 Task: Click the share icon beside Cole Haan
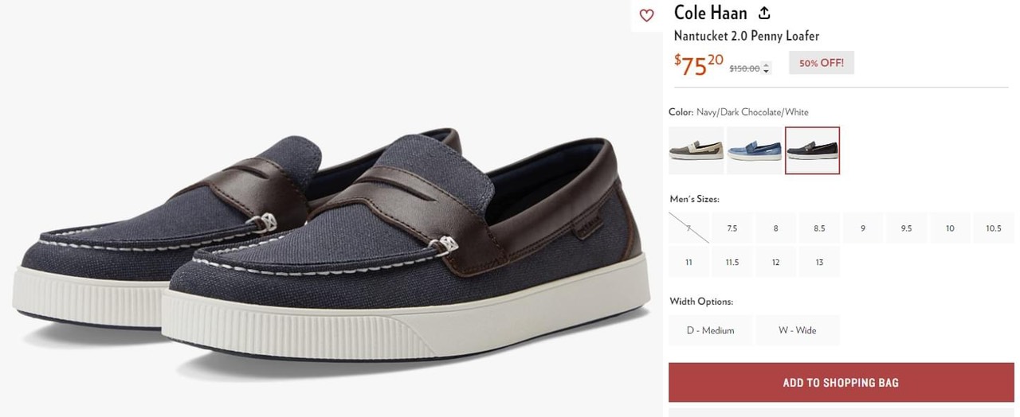pyautogui.click(x=764, y=14)
